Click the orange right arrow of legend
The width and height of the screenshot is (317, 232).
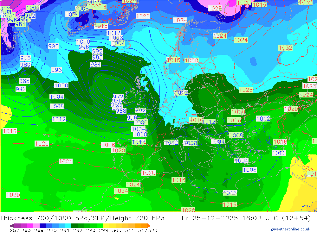point(149,226)
